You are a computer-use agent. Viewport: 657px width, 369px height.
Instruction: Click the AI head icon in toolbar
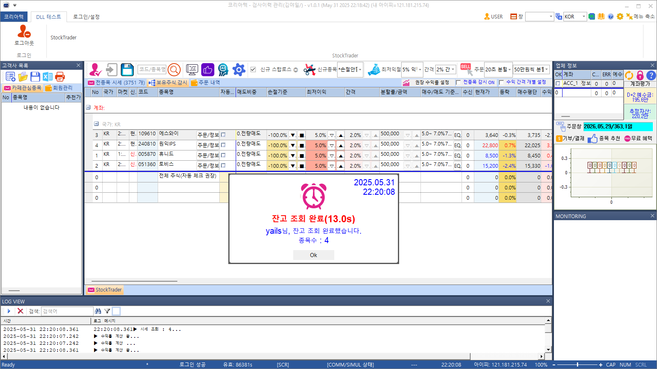(223, 70)
